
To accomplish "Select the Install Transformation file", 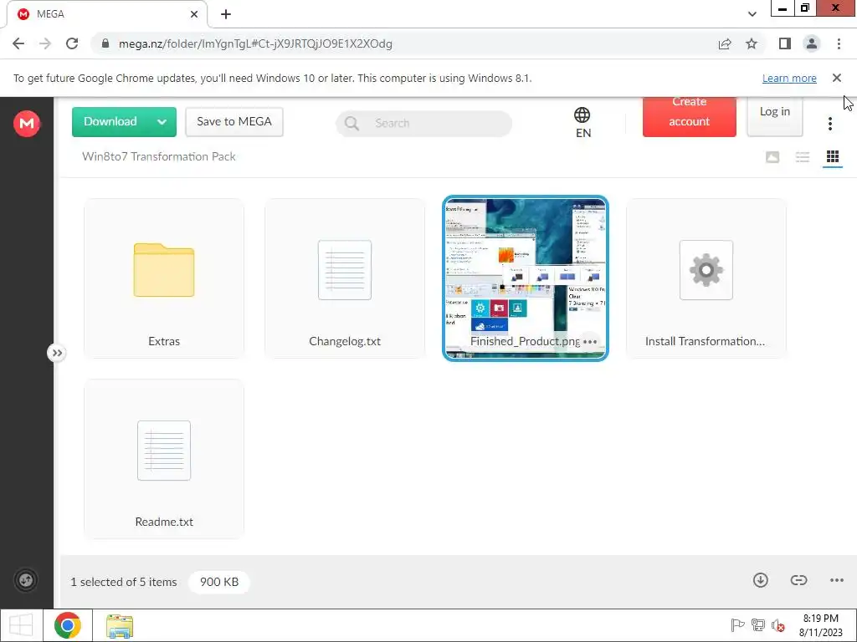I will [706, 279].
